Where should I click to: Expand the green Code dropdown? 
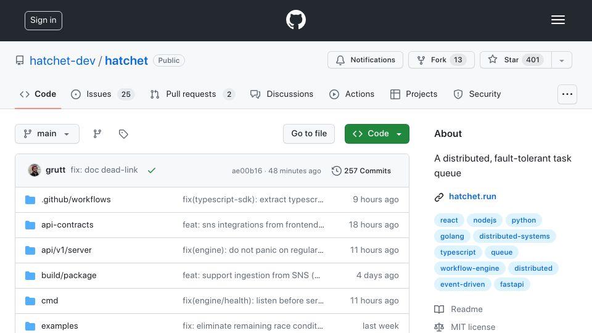click(377, 134)
